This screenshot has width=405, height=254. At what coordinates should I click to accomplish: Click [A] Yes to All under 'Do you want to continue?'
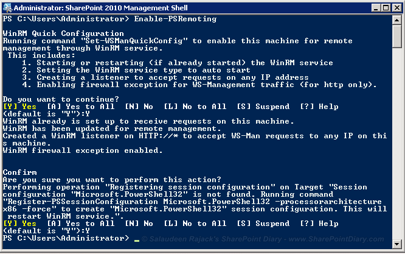click(81, 107)
